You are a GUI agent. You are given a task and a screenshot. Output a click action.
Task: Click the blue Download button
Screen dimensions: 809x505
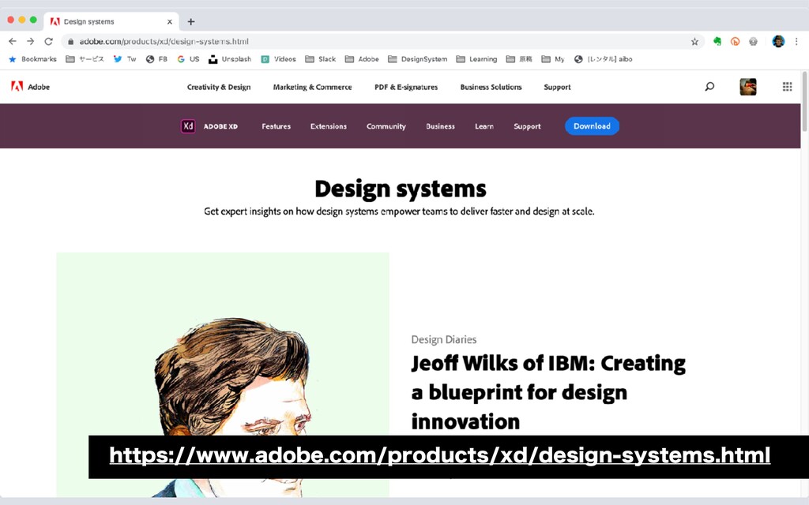[x=592, y=126]
